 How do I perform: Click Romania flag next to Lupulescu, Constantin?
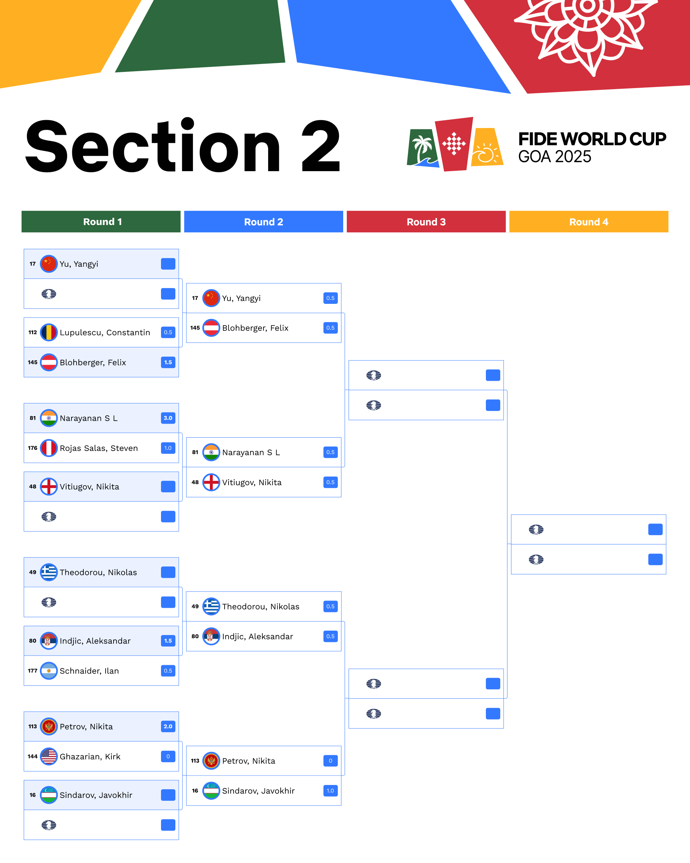tap(49, 332)
